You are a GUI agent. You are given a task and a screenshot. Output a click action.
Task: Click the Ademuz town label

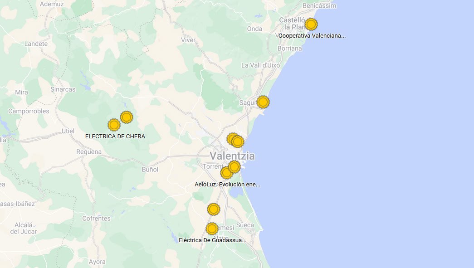click(52, 4)
